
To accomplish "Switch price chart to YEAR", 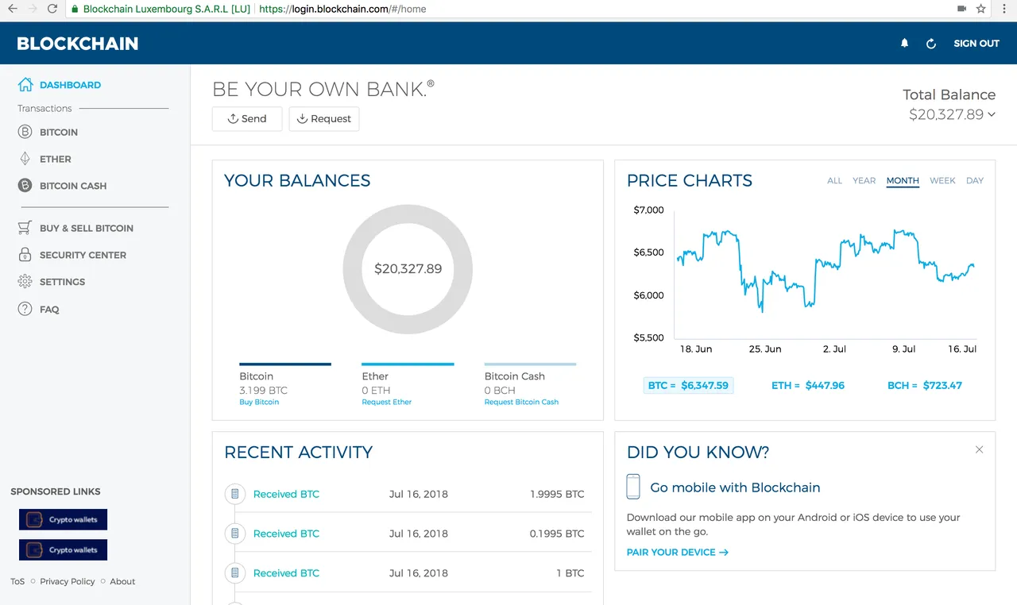I will [x=864, y=181].
